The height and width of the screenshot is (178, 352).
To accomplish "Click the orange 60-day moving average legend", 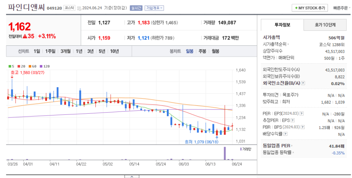I will (32, 66).
